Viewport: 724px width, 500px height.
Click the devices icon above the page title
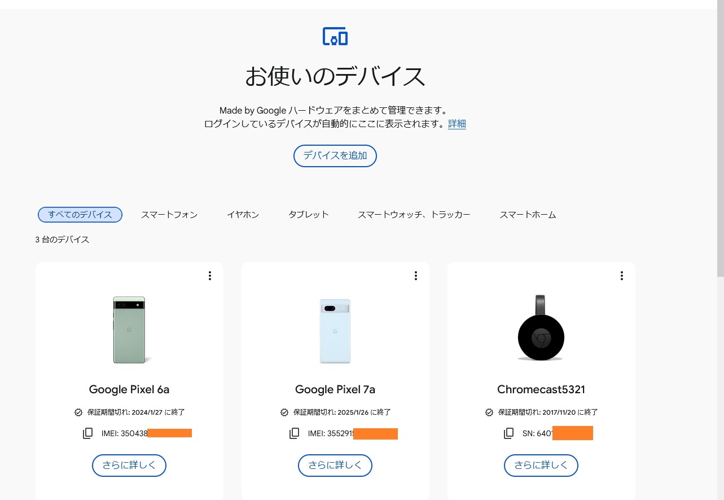tap(335, 36)
